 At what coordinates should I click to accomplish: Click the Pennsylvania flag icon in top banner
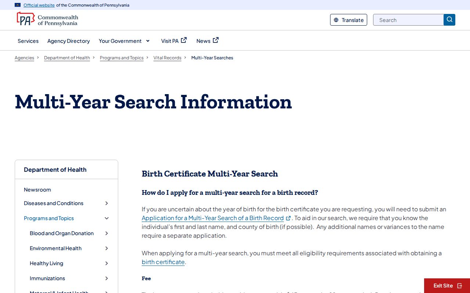tap(18, 5)
